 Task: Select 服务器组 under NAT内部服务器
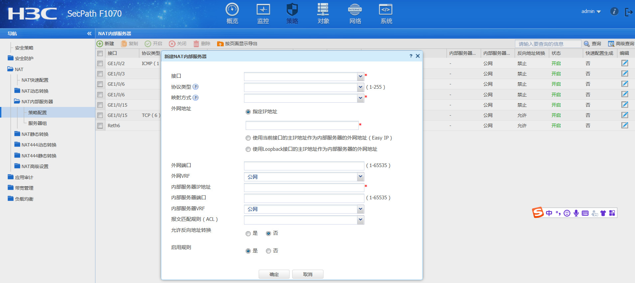(37, 123)
